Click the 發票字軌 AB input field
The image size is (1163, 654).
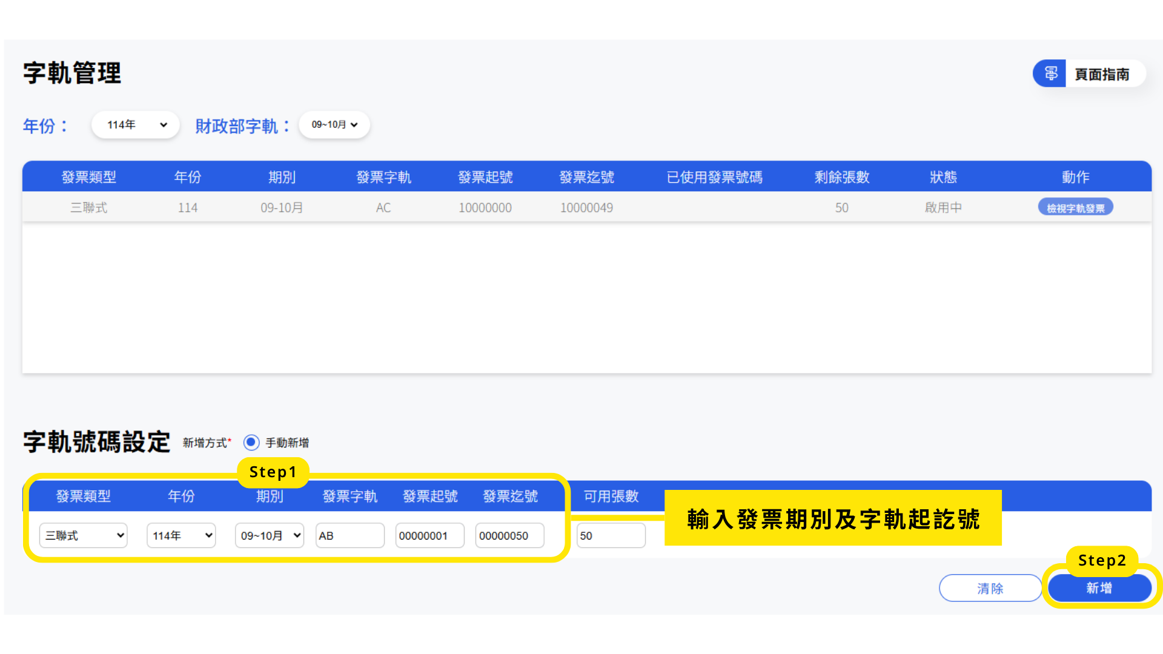350,536
